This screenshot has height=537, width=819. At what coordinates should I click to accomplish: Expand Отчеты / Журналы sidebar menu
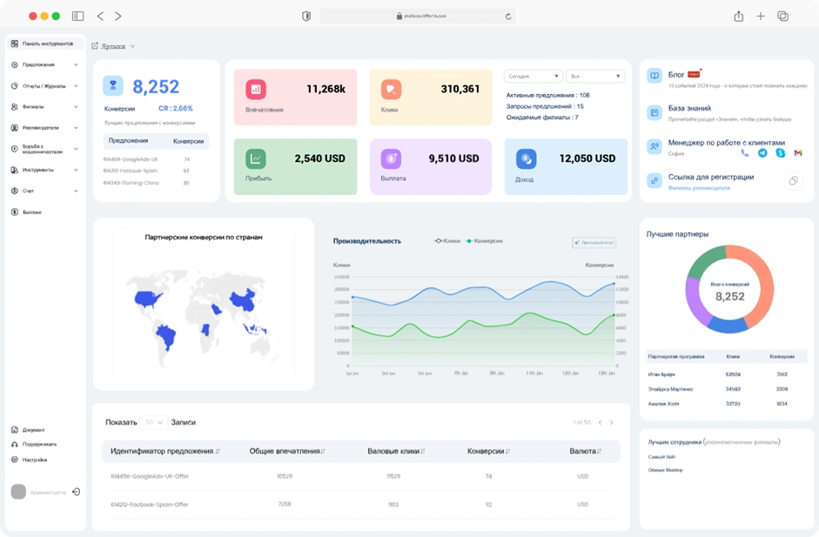point(44,86)
